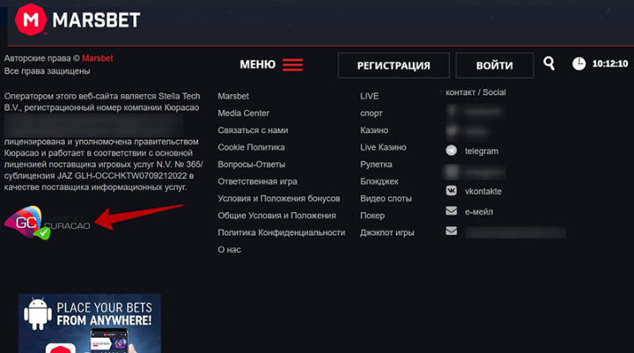Open Связаться с нами link
634x353 pixels.
click(253, 130)
